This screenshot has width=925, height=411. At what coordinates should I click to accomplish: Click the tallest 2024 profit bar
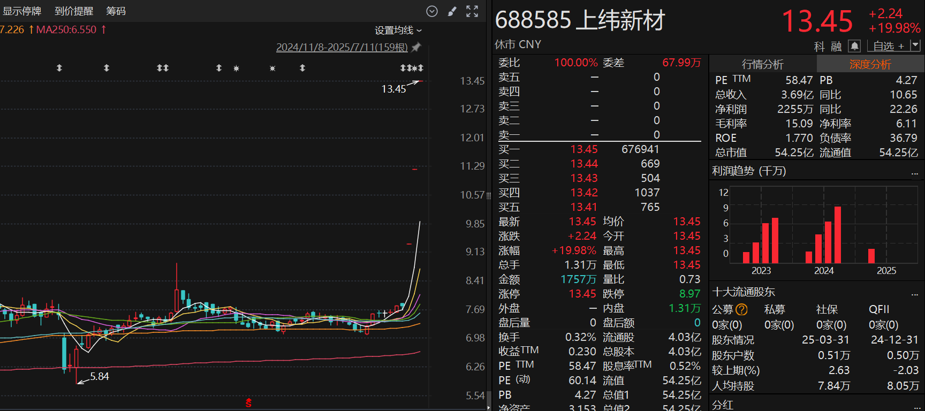(x=838, y=234)
